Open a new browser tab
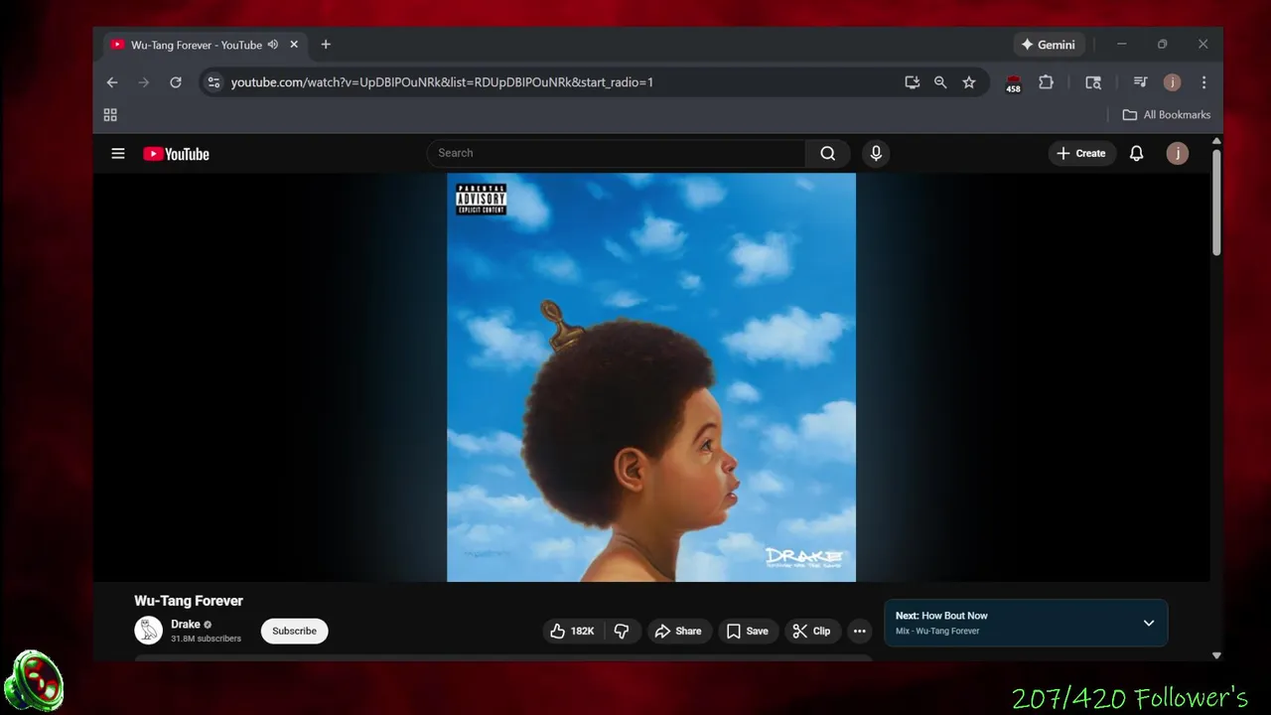 326,45
